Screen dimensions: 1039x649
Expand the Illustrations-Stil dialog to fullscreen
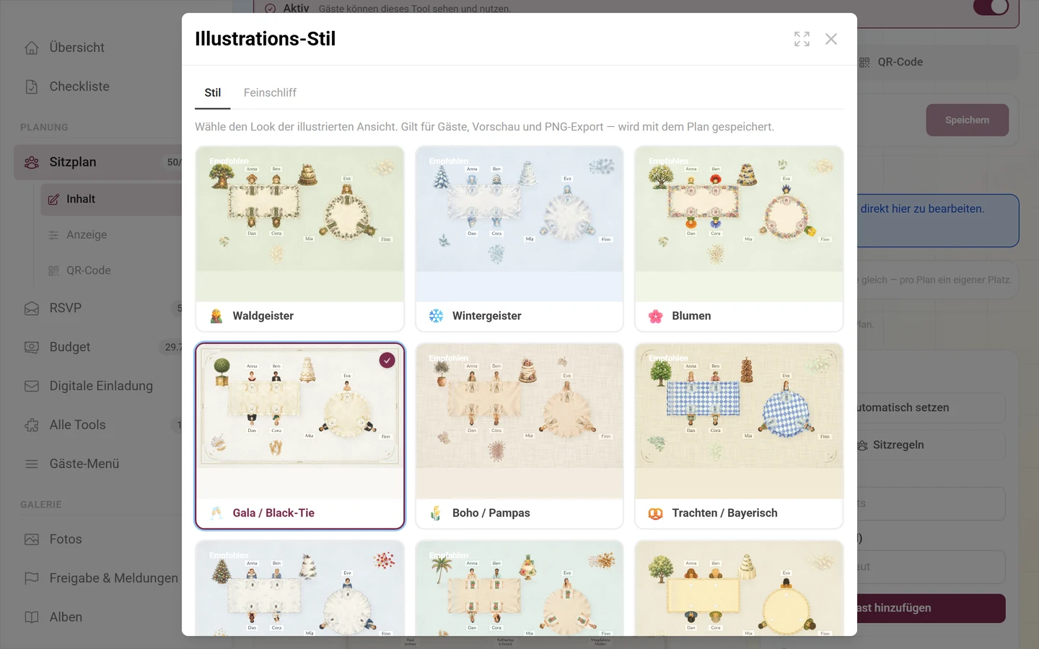(802, 39)
